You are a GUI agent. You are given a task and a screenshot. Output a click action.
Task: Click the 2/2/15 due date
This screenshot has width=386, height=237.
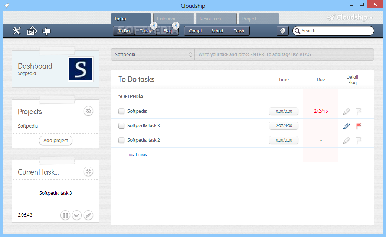tap(321, 111)
